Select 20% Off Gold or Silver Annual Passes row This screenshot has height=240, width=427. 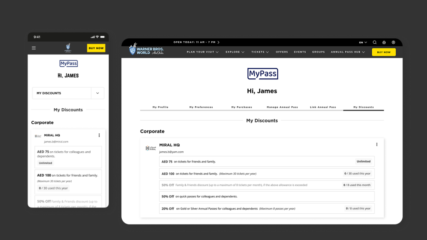[267, 208]
